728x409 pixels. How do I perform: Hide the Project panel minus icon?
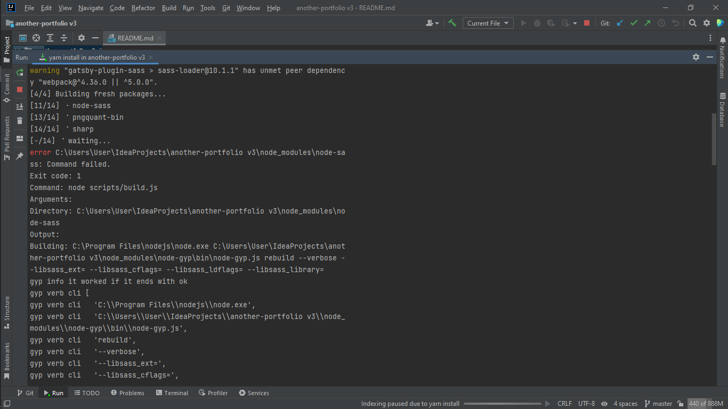(x=95, y=38)
